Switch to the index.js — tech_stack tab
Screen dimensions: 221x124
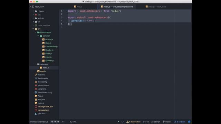156,7
